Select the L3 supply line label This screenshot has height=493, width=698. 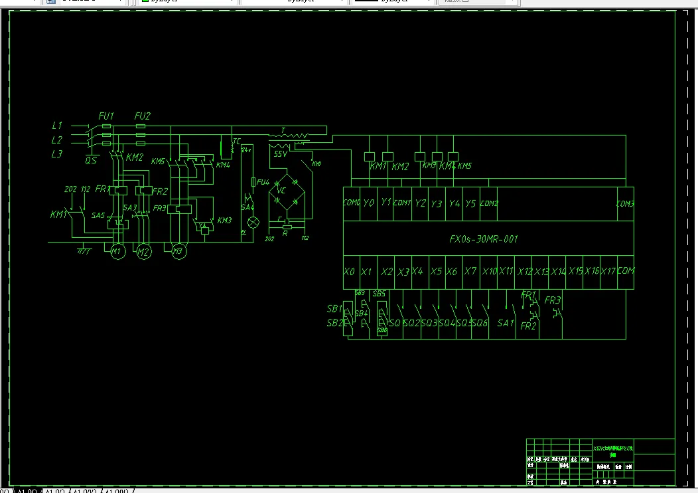(56, 154)
